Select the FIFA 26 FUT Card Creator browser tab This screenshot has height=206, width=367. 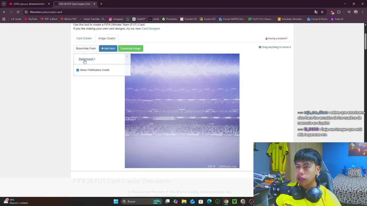[x=75, y=4]
